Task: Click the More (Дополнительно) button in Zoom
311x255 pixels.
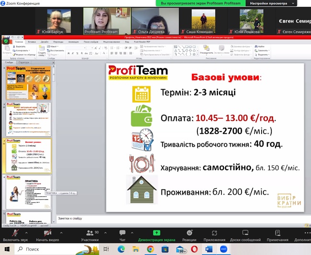Action: [x=304, y=235]
